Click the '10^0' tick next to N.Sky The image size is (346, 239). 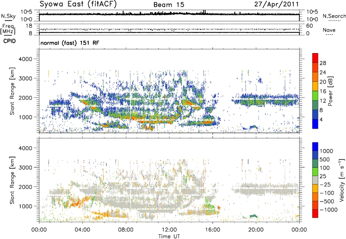point(26,19)
